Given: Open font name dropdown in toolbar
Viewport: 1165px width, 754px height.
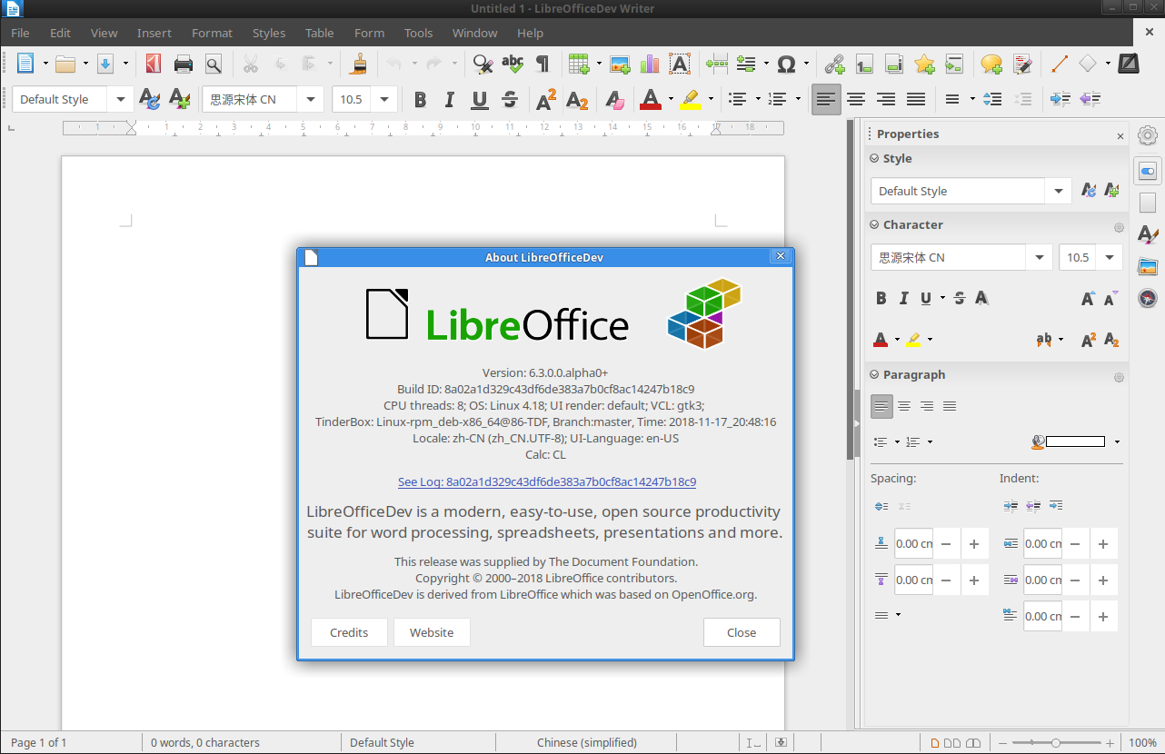Looking at the screenshot, I should pyautogui.click(x=311, y=99).
